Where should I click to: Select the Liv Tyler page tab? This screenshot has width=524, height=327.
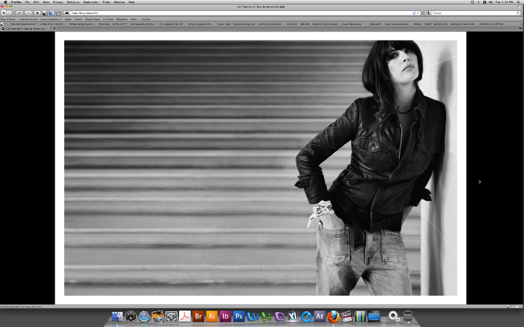coord(25,29)
